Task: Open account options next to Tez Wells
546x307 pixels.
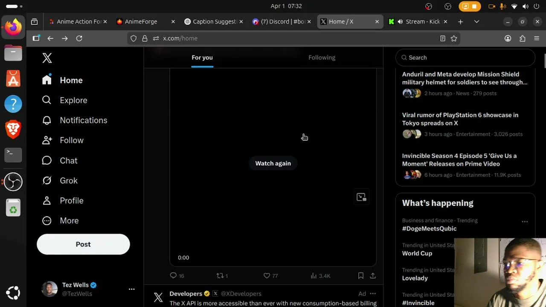Action: (x=131, y=289)
